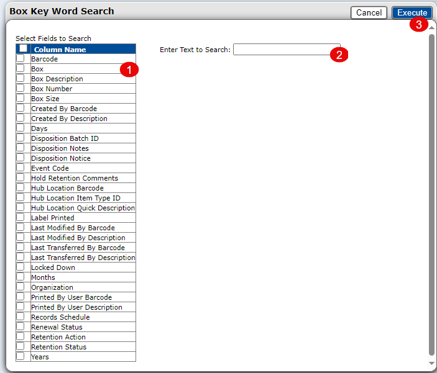Select the Hold Retention Comments checkbox
Image resolution: width=437 pixels, height=373 pixels.
coord(21,178)
